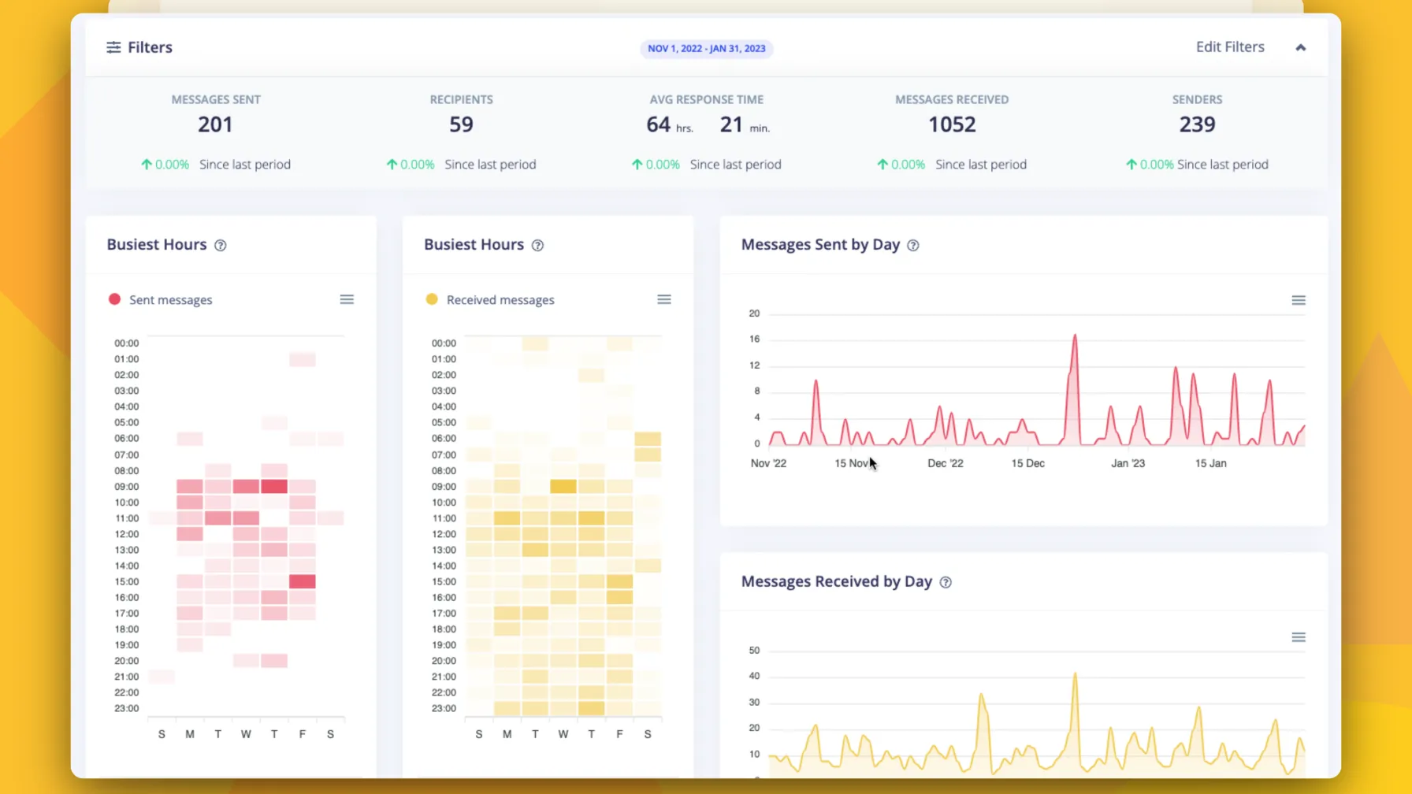
Task: Click the Messages Sent value 201
Action: click(215, 124)
